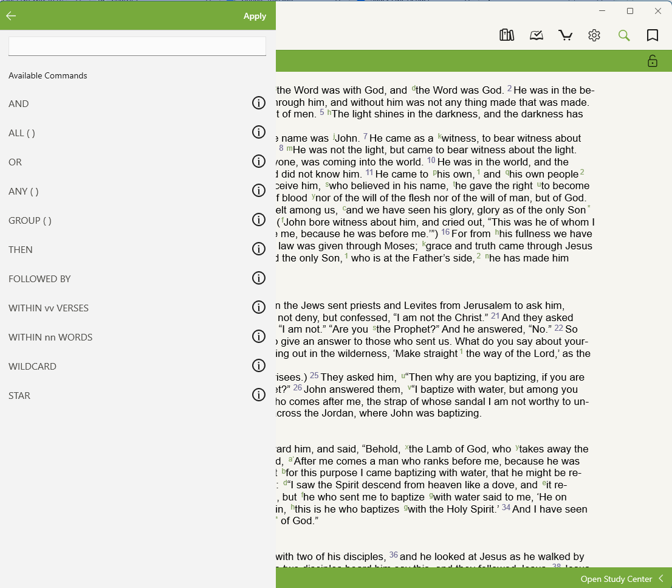
Task: Select the GROUP ( ) command
Action: pyautogui.click(x=30, y=221)
